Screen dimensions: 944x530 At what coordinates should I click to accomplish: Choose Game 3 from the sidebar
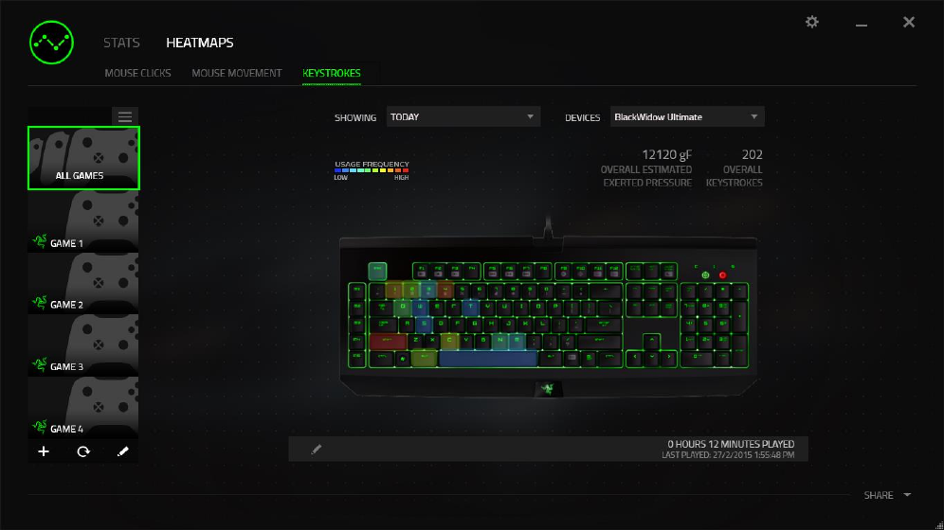coord(83,344)
